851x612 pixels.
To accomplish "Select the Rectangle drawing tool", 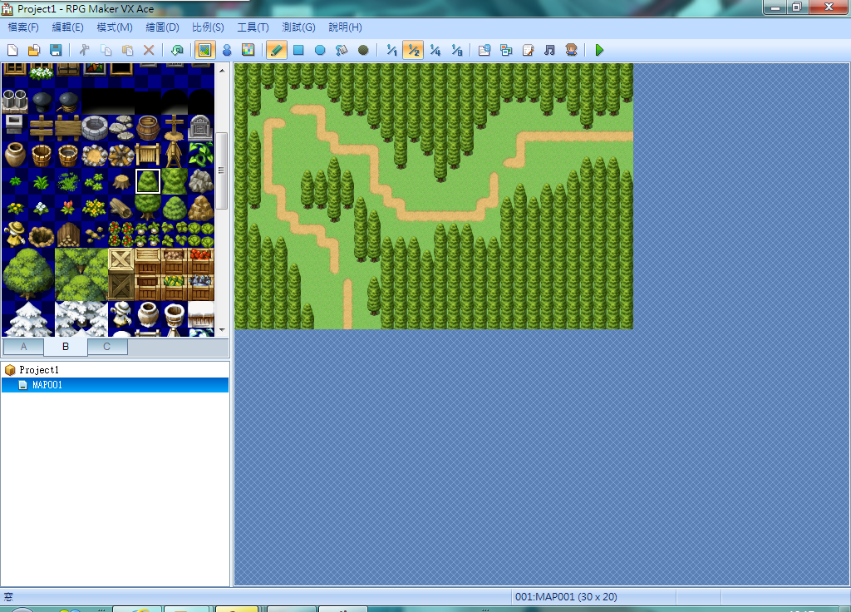I will (x=298, y=51).
